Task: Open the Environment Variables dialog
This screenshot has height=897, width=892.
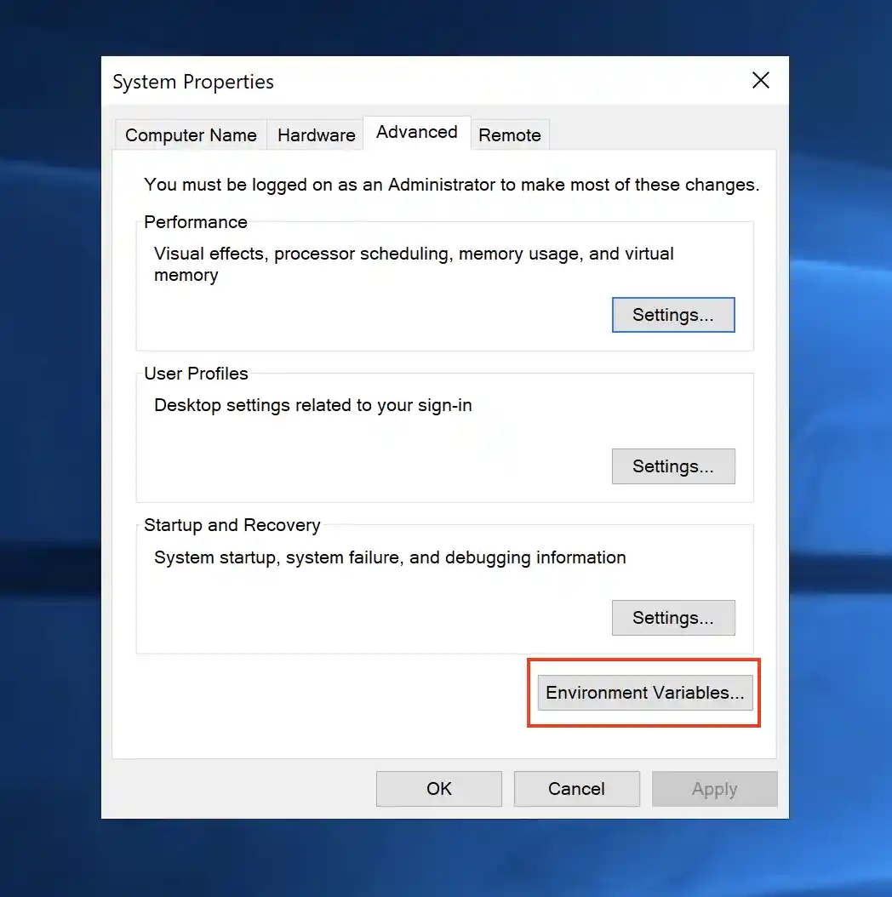Action: [x=643, y=693]
